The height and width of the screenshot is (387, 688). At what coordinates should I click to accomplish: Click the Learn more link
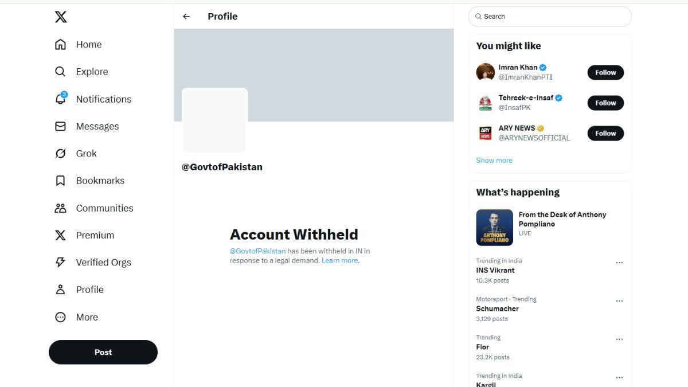339,260
